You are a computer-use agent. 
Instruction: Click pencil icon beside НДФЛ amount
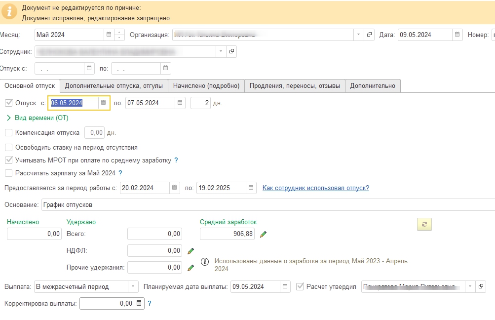click(191, 251)
